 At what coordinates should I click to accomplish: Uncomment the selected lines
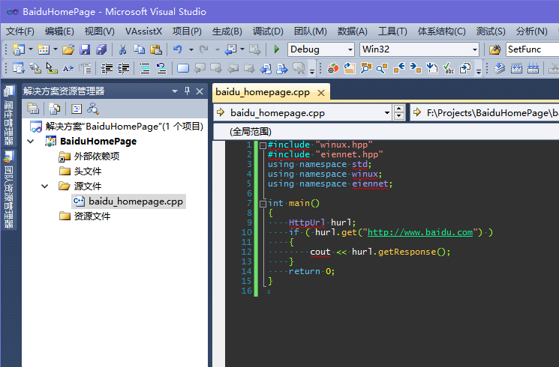click(161, 68)
